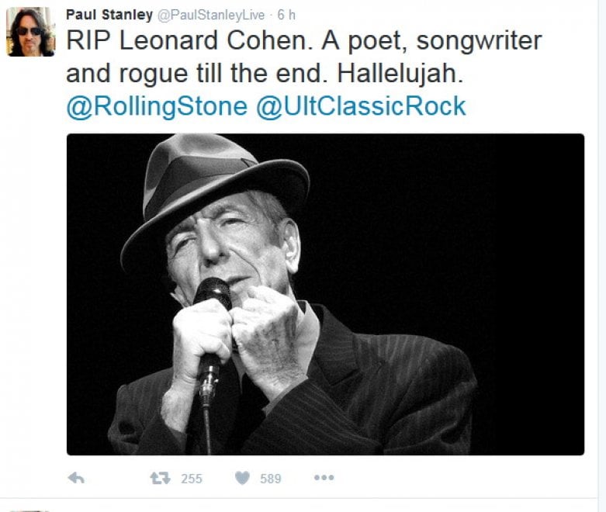Open the @UltClassicRock mention
Viewport: 606px width, 512px height.
(x=361, y=106)
